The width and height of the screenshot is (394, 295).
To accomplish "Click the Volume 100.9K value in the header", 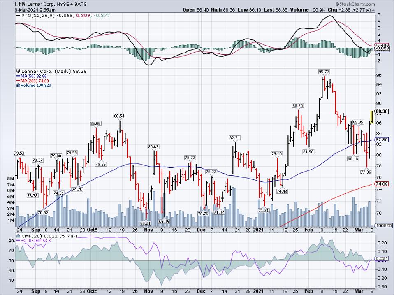I will 307,10.
